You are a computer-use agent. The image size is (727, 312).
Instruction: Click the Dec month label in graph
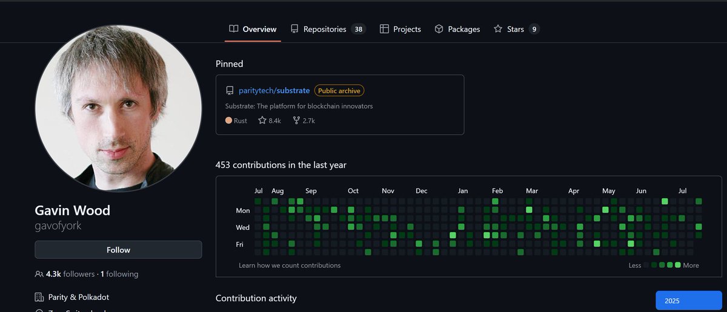[x=421, y=190]
